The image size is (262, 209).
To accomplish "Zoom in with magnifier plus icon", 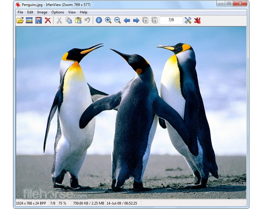I will point(108,20).
